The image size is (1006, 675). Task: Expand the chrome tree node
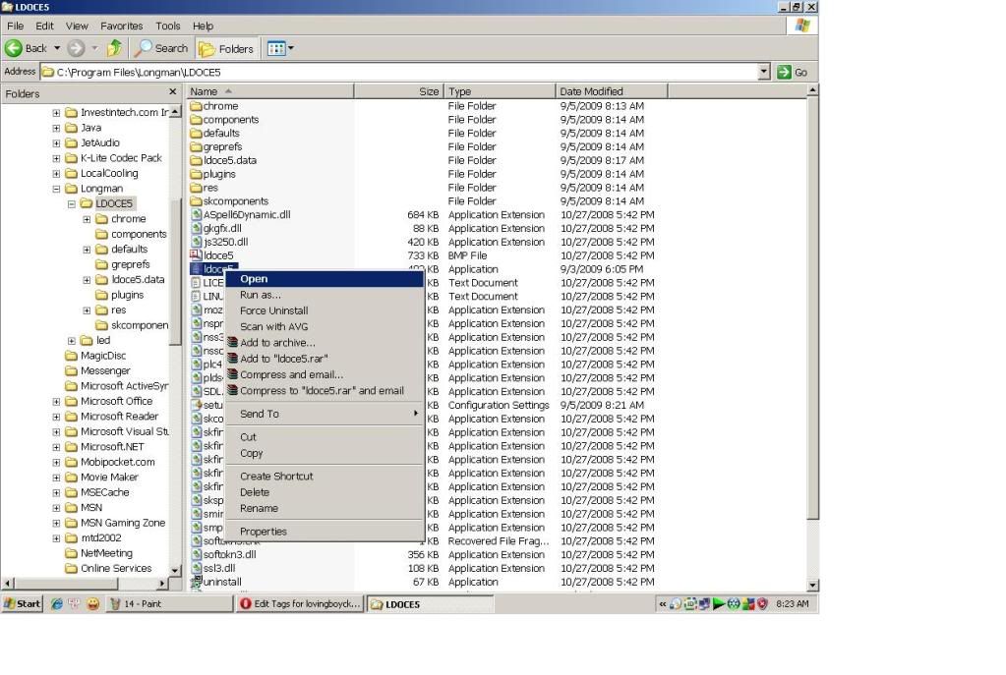(87, 219)
